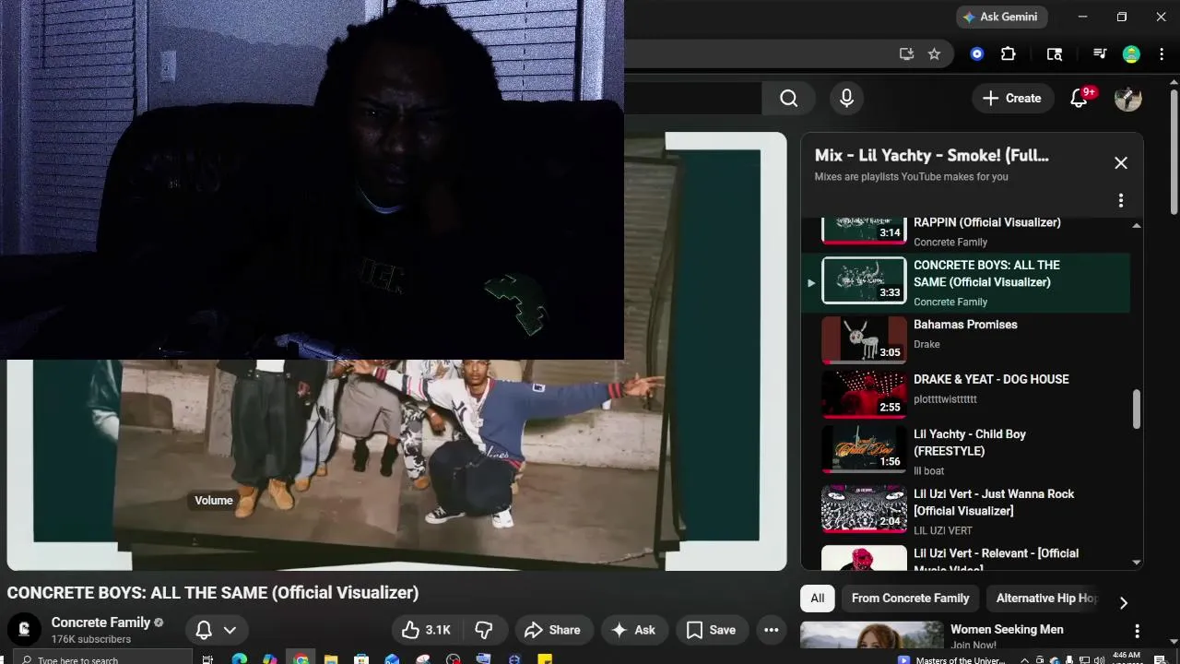Image resolution: width=1180 pixels, height=664 pixels.
Task: Open Chrome profile avatar in toolbar
Action: pyautogui.click(x=1131, y=54)
